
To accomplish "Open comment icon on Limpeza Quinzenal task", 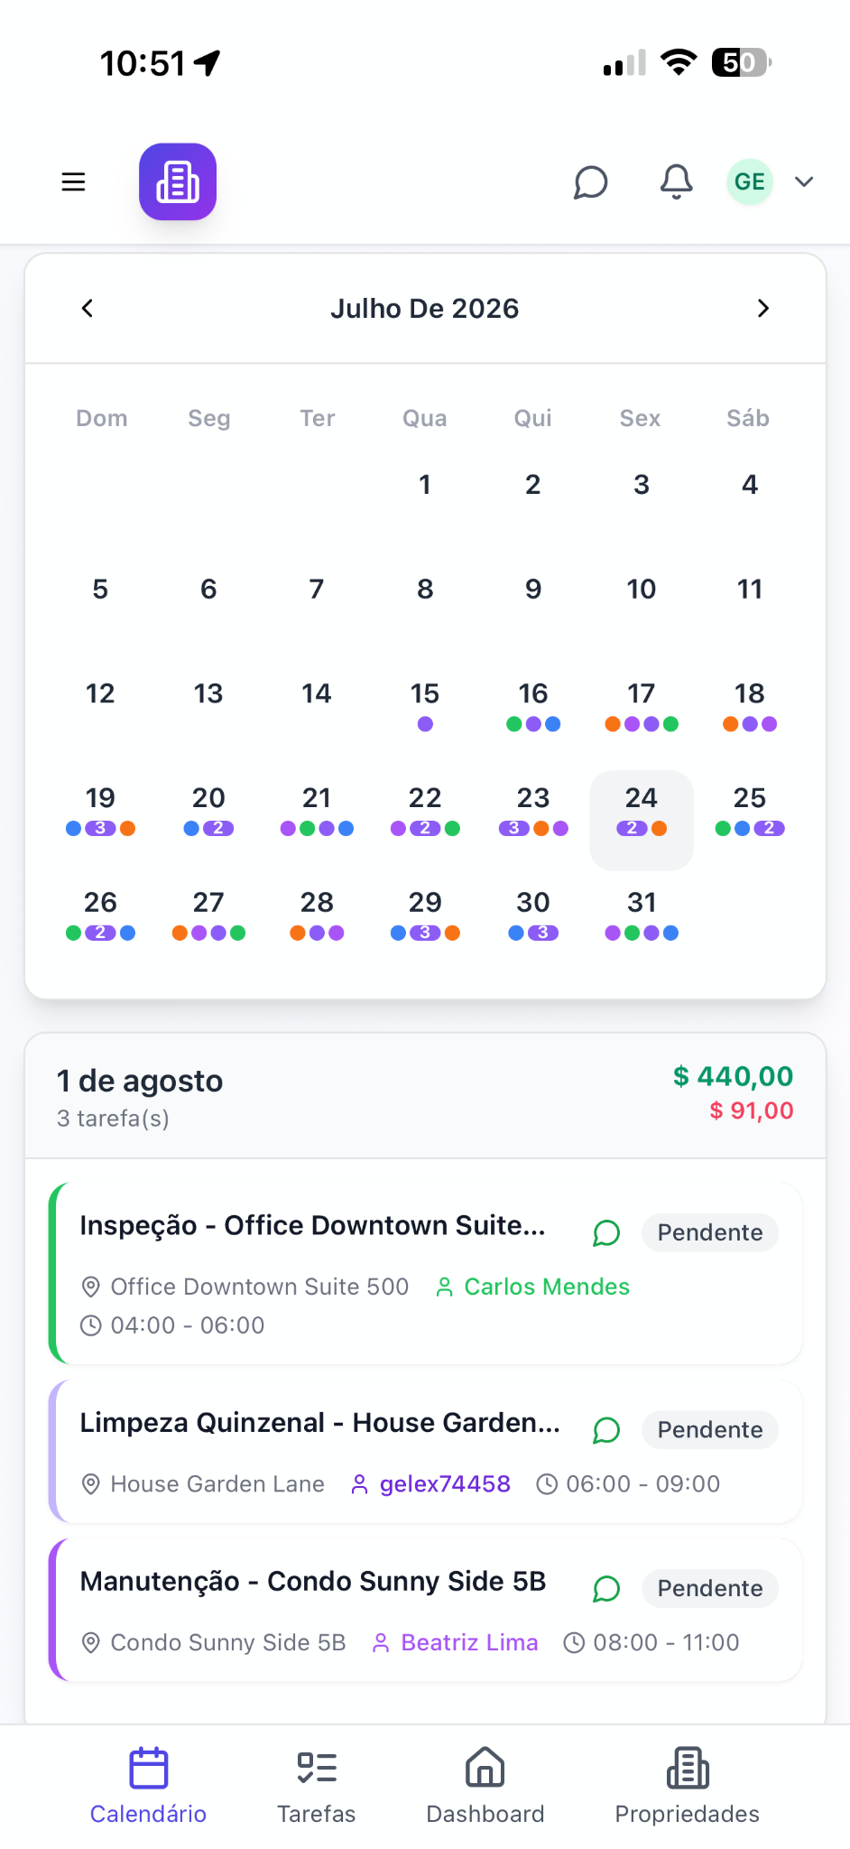I will click(606, 1430).
